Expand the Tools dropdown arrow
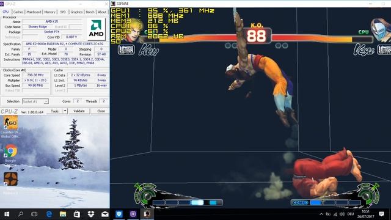The height and width of the screenshot is (220, 391). pos(65,111)
